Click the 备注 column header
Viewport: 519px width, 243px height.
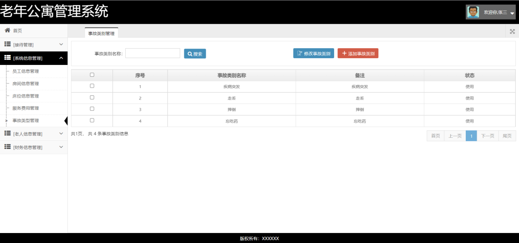tap(360, 75)
